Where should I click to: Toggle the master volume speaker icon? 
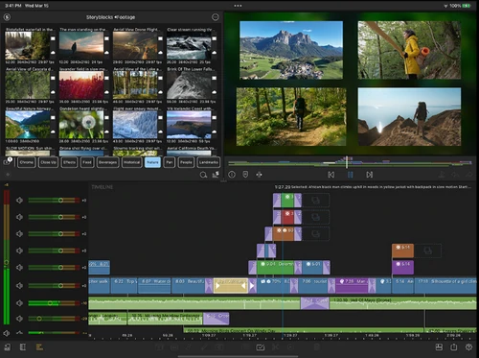click(x=6, y=333)
